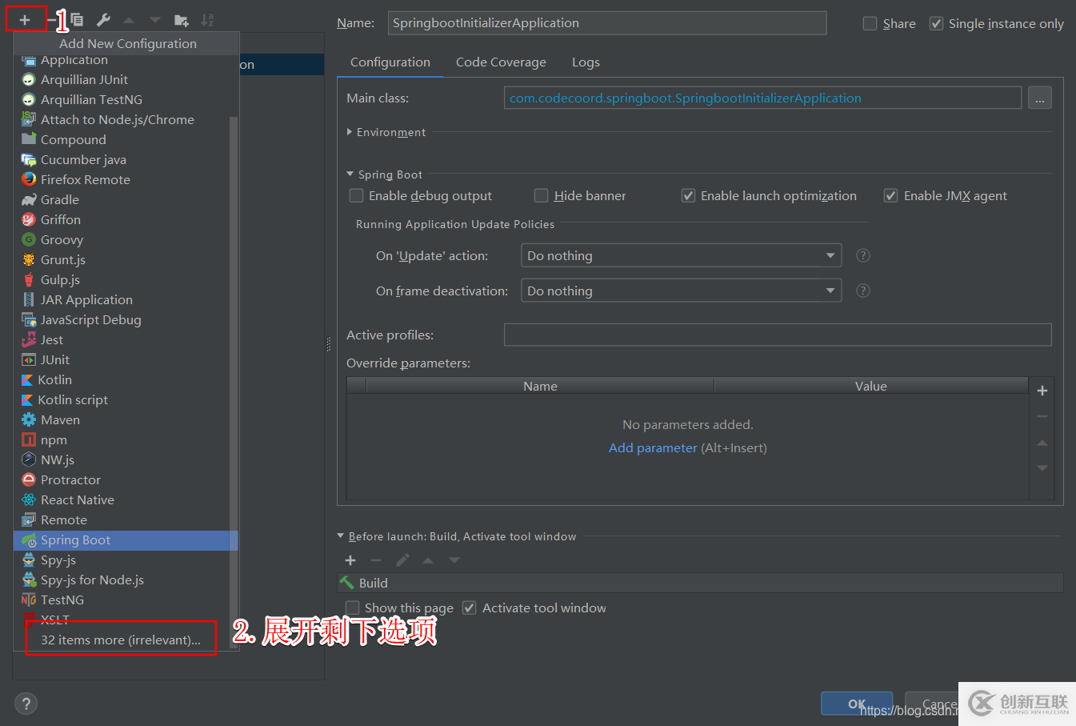This screenshot has width=1076, height=726.
Task: Toggle Show this page checkbox
Action: (x=352, y=608)
